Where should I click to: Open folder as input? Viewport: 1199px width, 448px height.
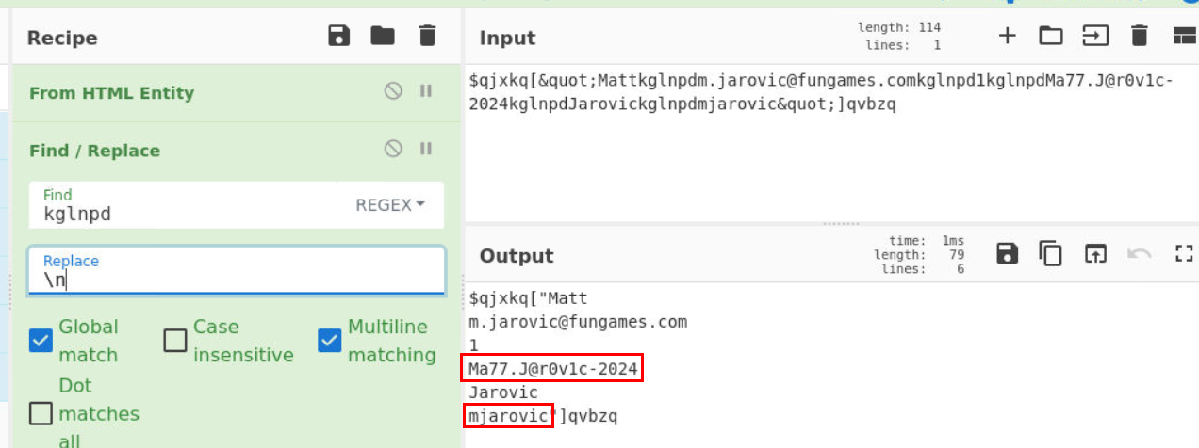click(1051, 37)
